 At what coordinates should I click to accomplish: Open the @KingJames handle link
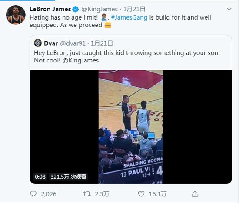coord(100,9)
